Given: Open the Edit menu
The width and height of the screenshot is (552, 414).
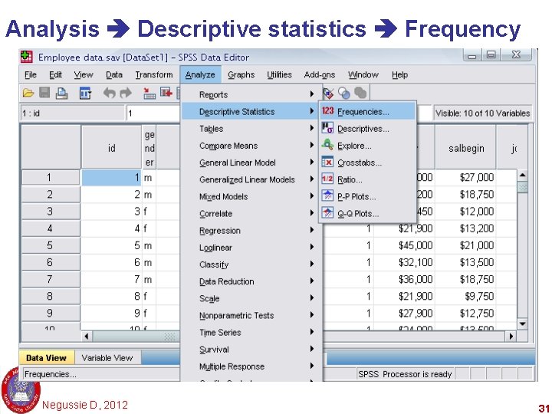Looking at the screenshot, I should coord(55,74).
